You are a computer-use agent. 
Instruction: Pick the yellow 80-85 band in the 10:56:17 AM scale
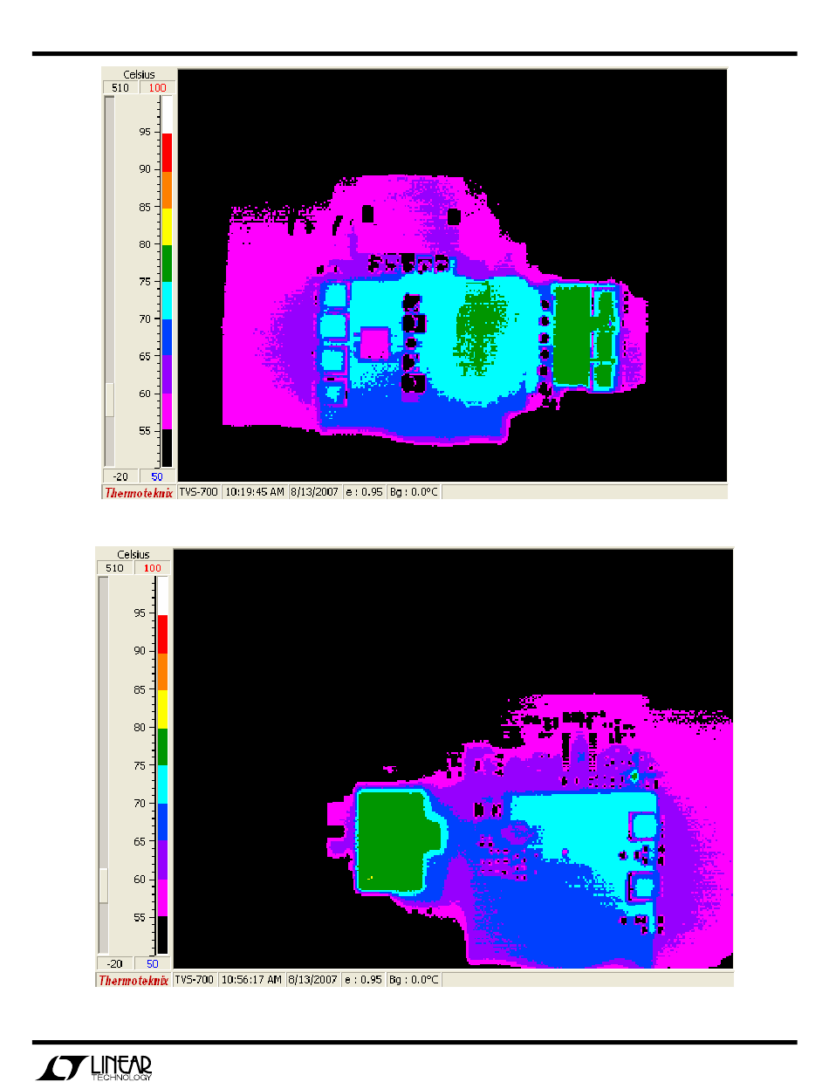[x=162, y=709]
